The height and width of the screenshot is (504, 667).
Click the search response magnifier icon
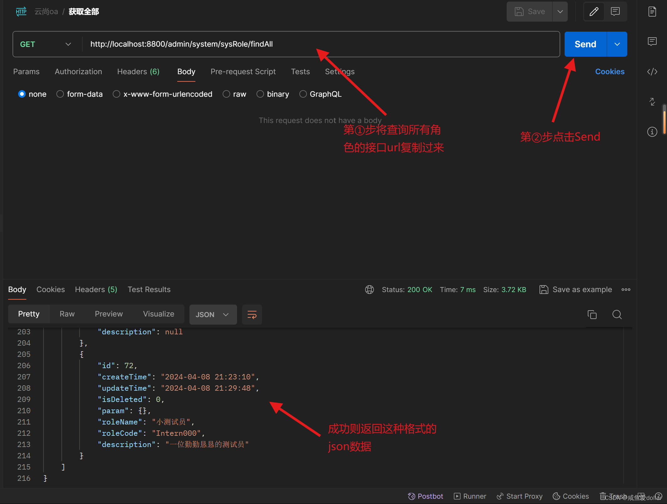[617, 315]
